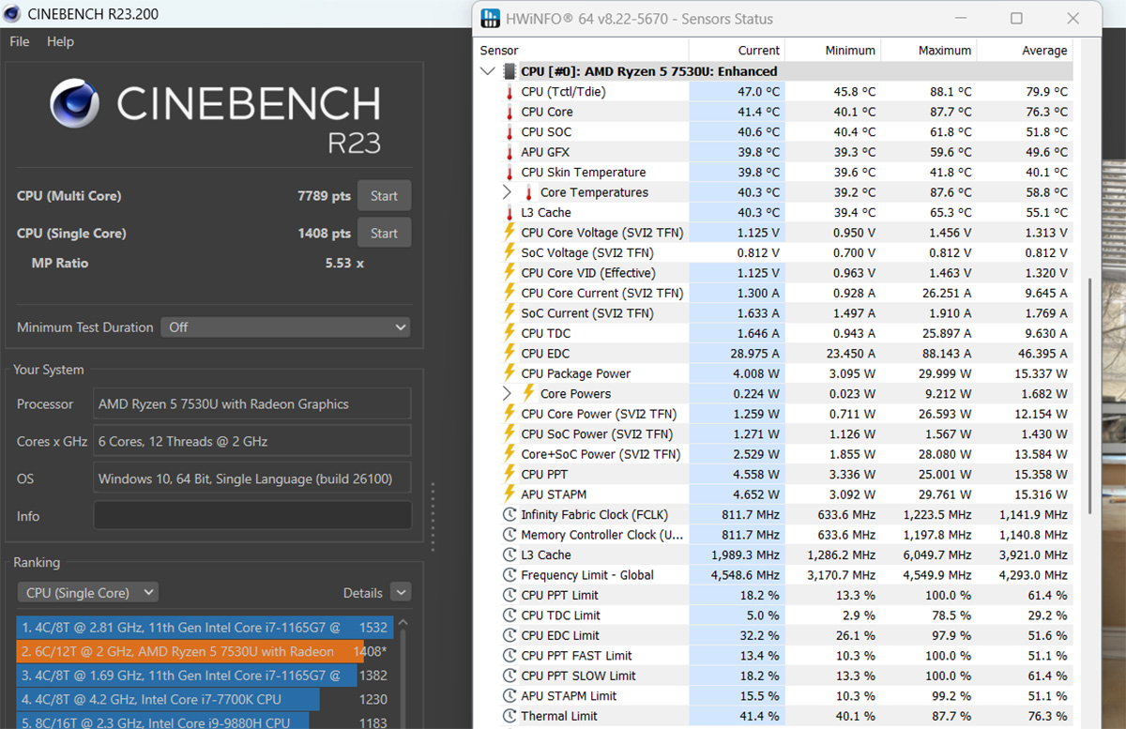This screenshot has height=729, width=1126.
Task: Click the clock icon for Memory Controller Clock
Action: (x=510, y=535)
